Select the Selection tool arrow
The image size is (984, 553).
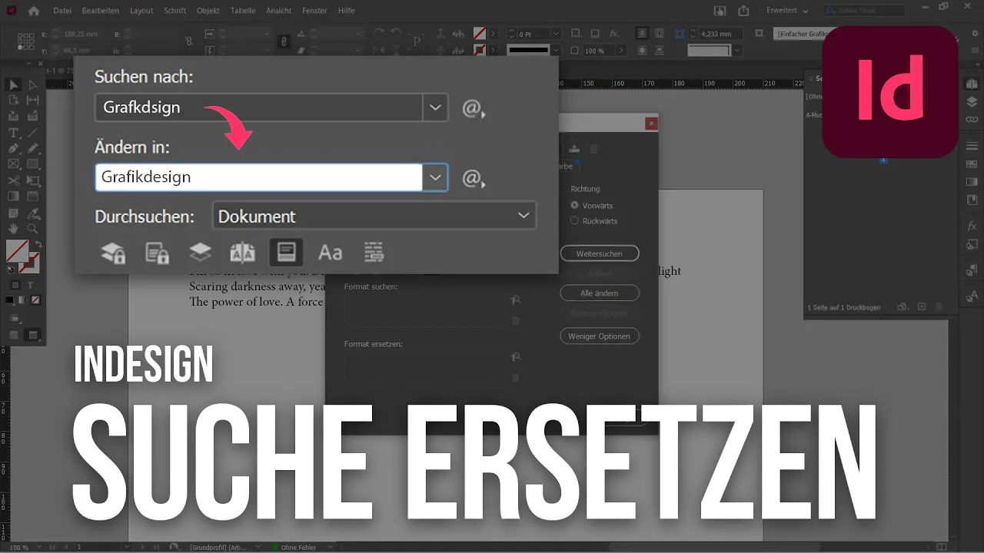[14, 84]
